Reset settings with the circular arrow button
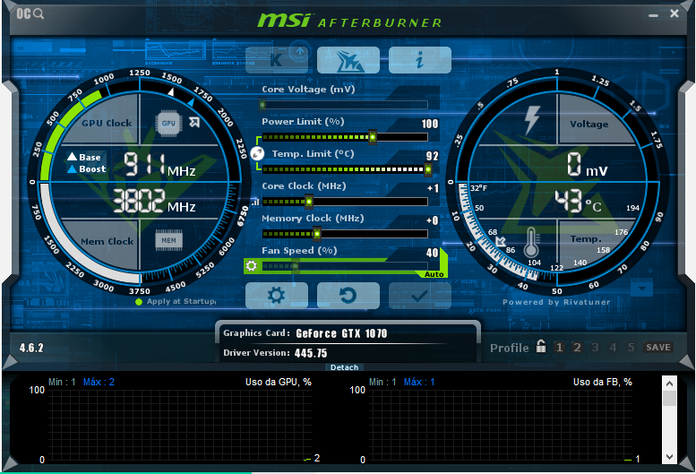The height and width of the screenshot is (474, 696). (348, 296)
